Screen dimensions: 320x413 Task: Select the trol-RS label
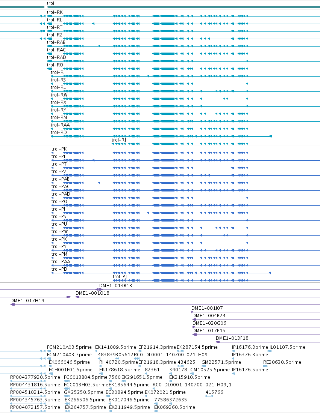point(58,80)
